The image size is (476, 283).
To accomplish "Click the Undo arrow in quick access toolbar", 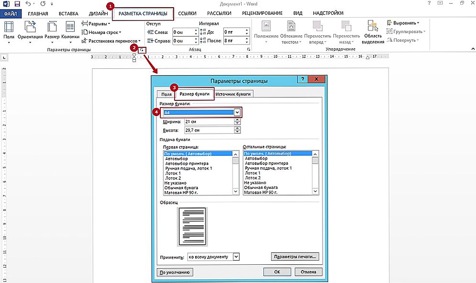I will tap(28, 4).
